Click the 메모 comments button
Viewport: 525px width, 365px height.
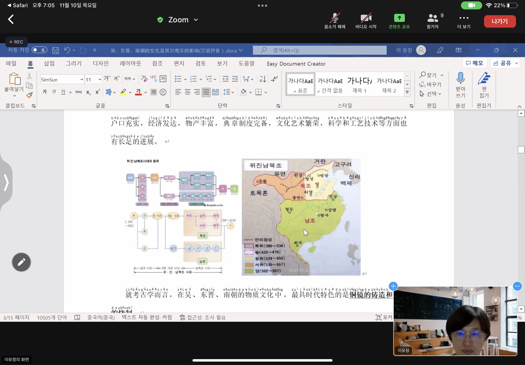475,63
